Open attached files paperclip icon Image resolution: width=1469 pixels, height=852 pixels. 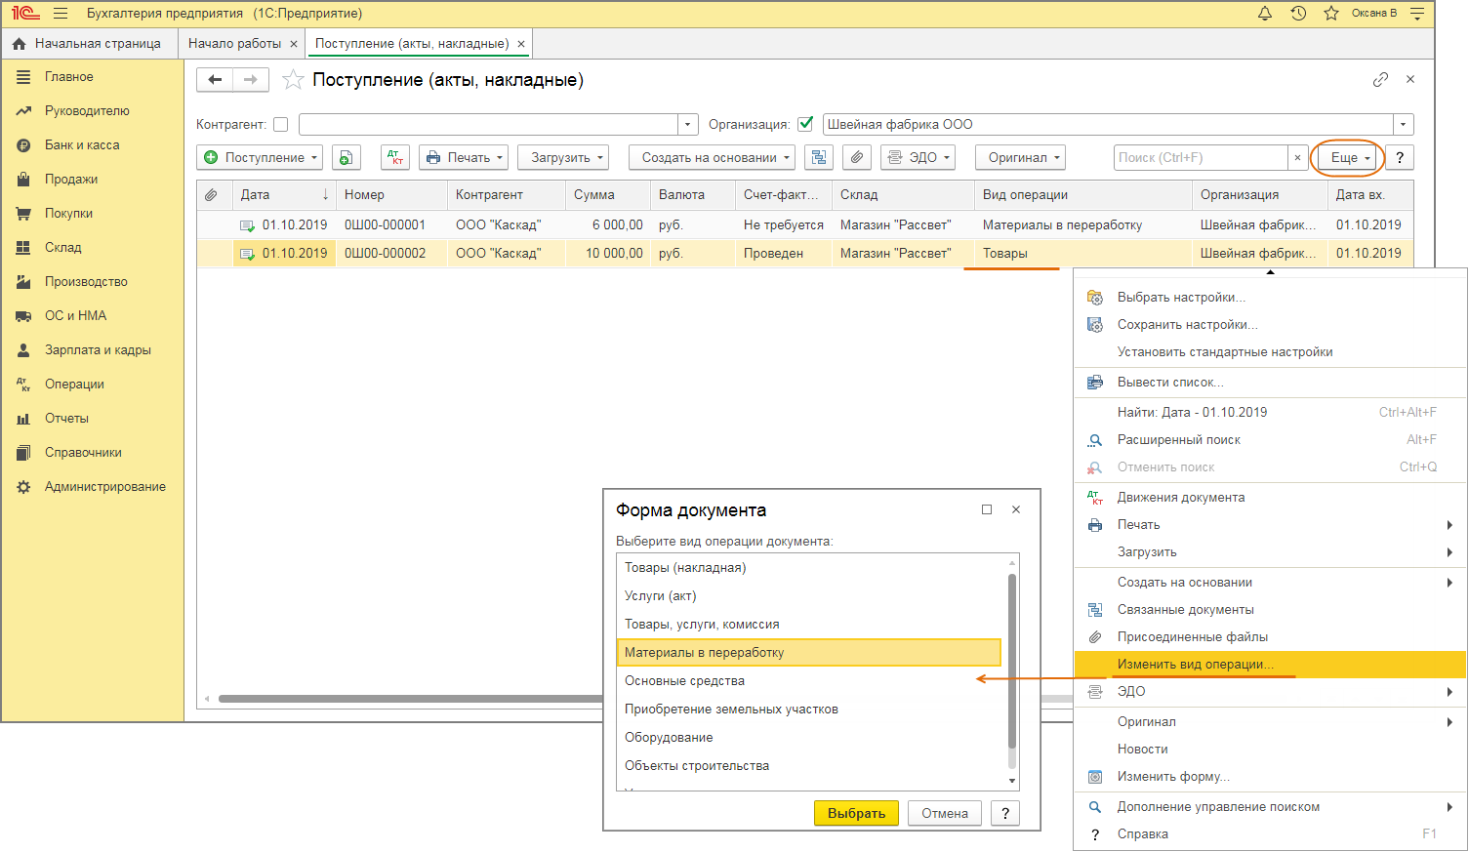[856, 157]
